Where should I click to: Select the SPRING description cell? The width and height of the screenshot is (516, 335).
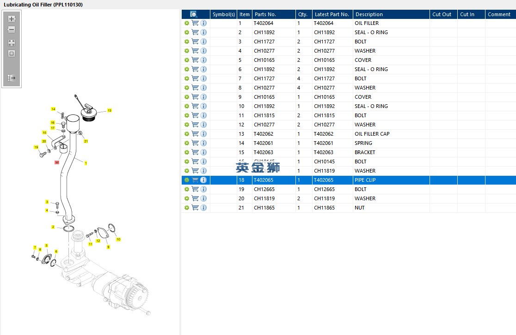[x=391, y=143]
